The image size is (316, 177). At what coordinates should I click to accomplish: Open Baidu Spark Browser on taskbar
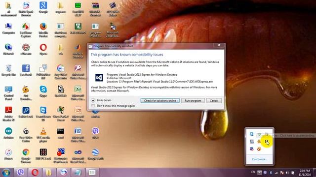point(64,173)
